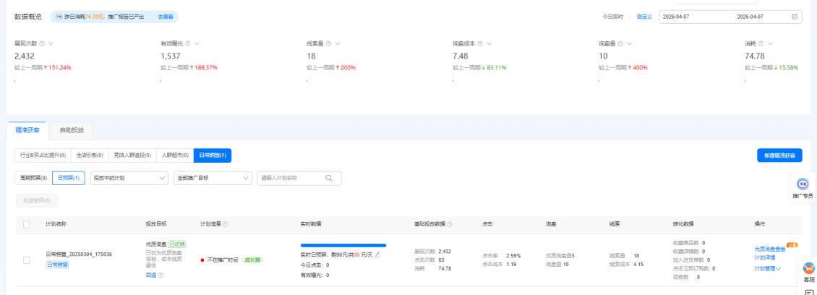The width and height of the screenshot is (817, 295).
Task: Switch to the 自助投放 tab
Action: pyautogui.click(x=72, y=130)
